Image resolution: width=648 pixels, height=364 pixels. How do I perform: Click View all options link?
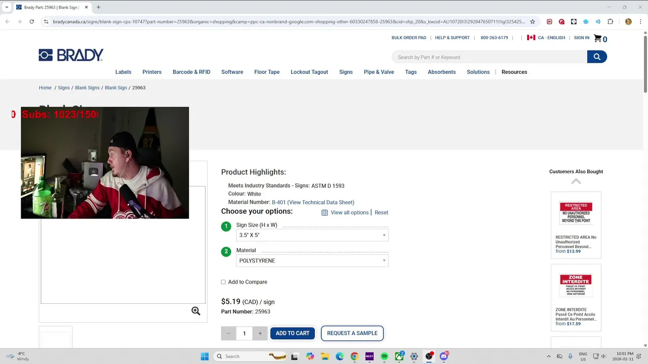point(349,212)
